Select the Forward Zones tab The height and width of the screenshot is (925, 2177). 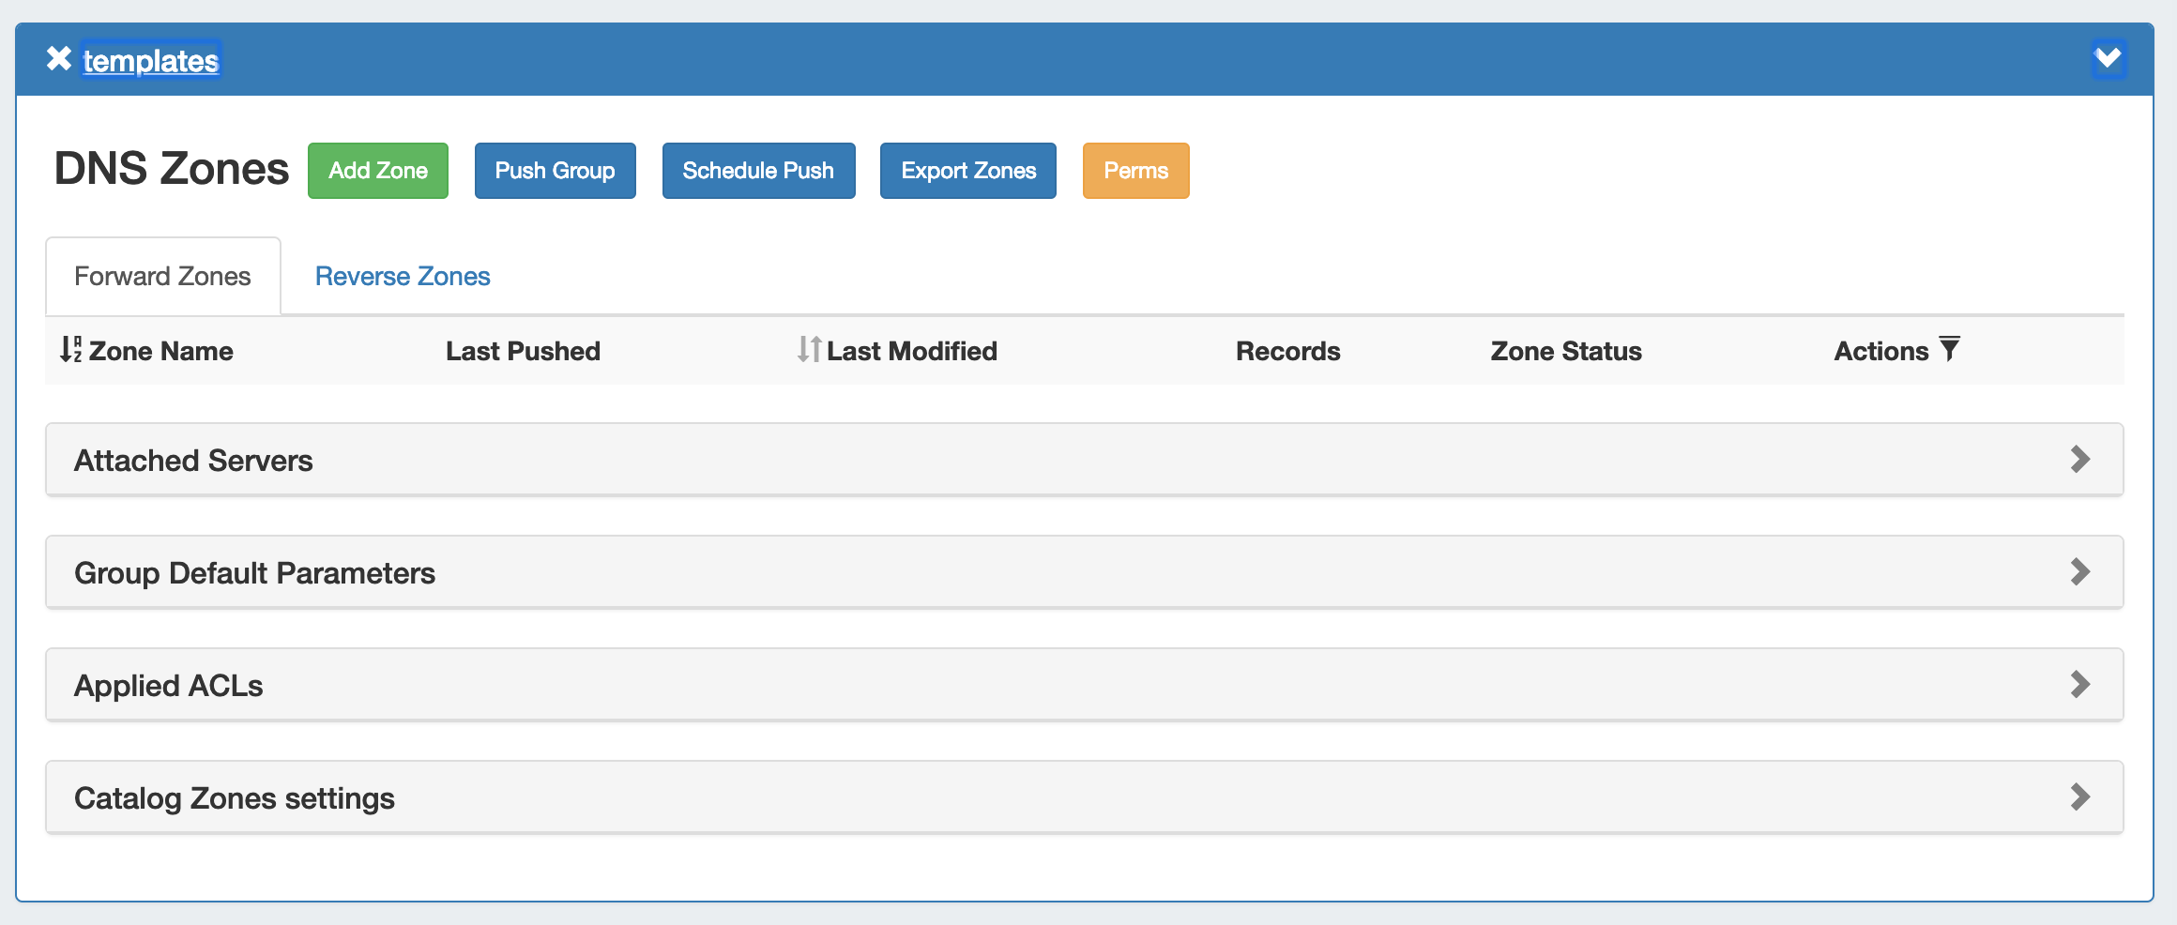pos(162,277)
